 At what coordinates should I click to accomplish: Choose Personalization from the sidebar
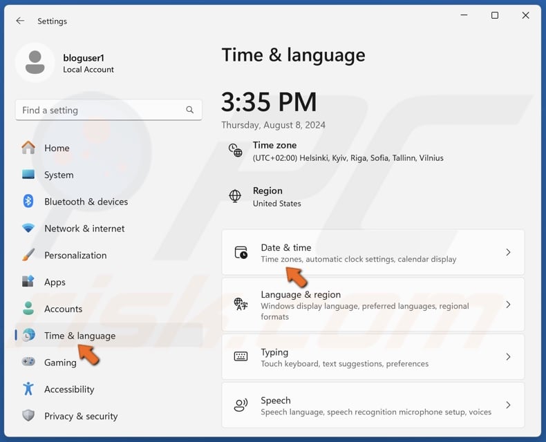109,255
